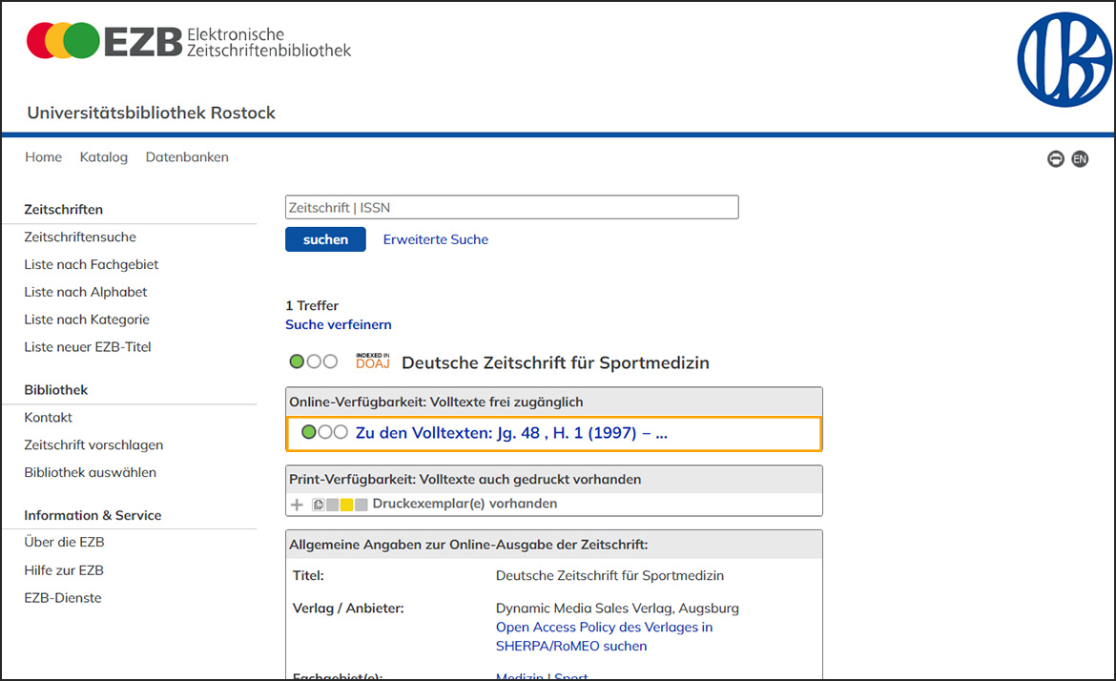This screenshot has width=1116, height=681.
Task: Open Zu den Volltexten Jg. 48 link
Action: (511, 433)
